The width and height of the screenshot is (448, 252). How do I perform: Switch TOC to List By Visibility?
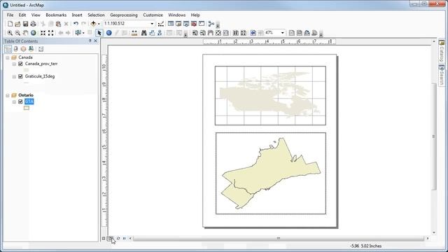[x=23, y=49]
